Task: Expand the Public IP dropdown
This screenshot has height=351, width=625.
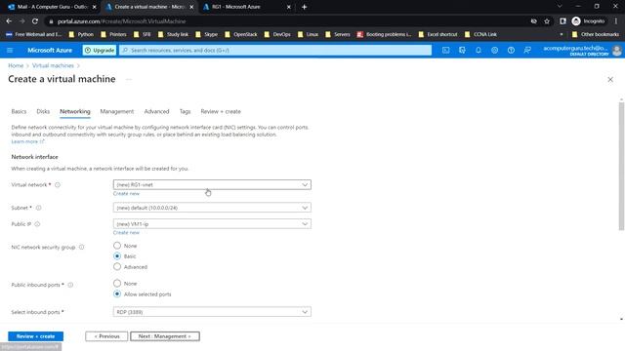Action: coord(212,224)
